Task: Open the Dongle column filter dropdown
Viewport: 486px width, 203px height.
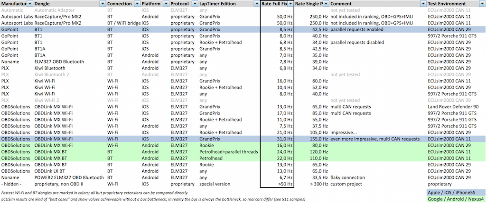Action: (x=103, y=4)
